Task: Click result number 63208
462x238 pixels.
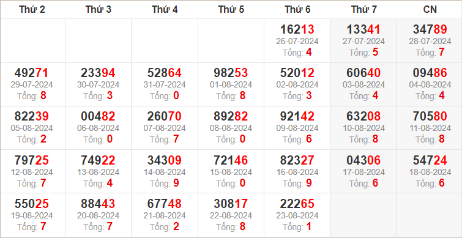Action: 363,117
